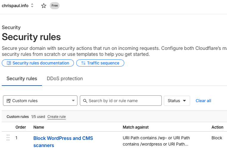This screenshot has width=227, height=150.
Task: Select the Security rules tab
Action: coord(22,79)
